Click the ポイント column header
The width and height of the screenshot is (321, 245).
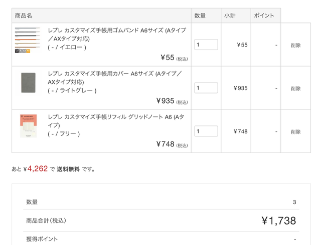[264, 15]
